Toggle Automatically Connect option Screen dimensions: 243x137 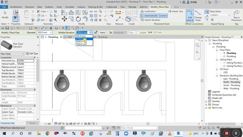154,16
